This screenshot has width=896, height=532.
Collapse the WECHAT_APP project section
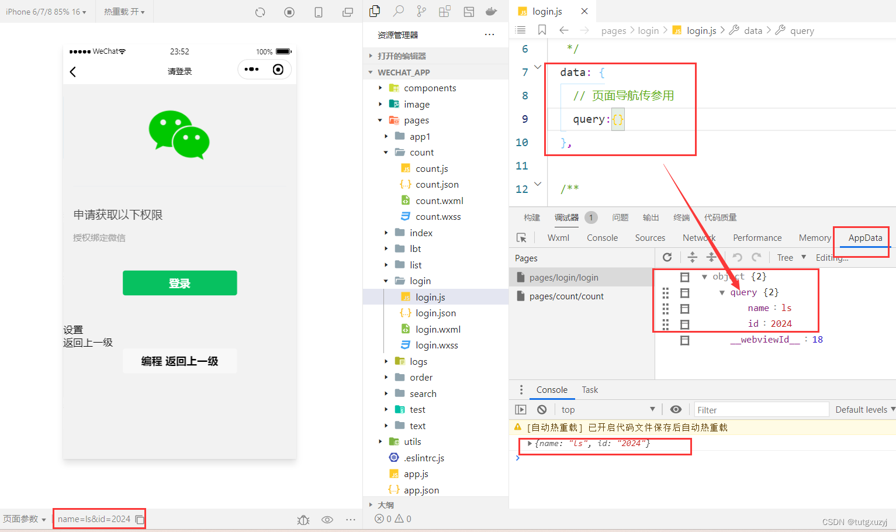(x=371, y=72)
